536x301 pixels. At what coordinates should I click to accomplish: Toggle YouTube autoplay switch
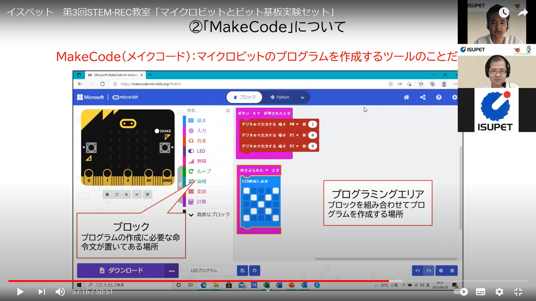(x=461, y=292)
